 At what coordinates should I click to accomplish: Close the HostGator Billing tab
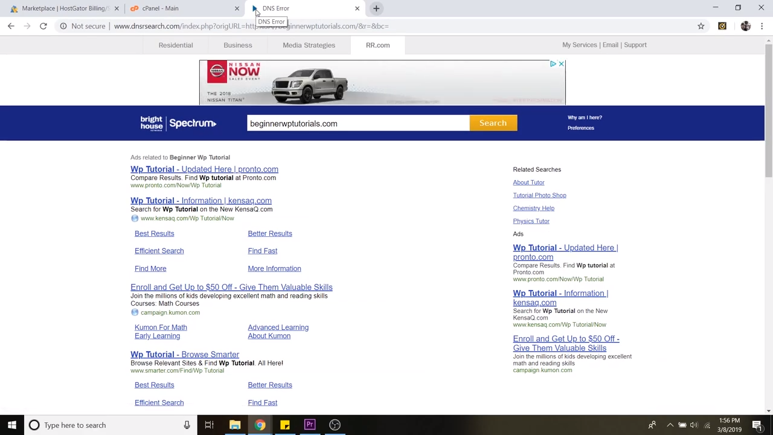tap(117, 8)
